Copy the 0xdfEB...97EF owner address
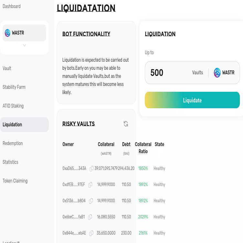 [90, 185]
